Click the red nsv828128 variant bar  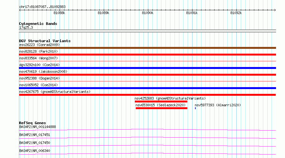tap(147, 55)
